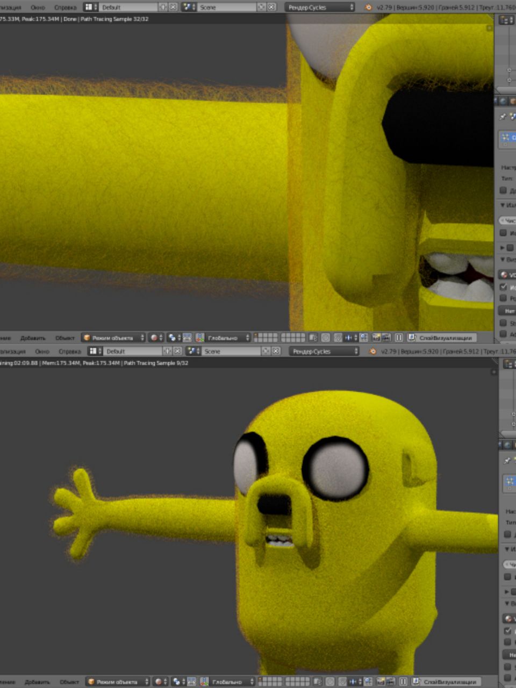516x688 pixels.
Task: Click the Default layout name field in upper window
Action: tap(128, 8)
